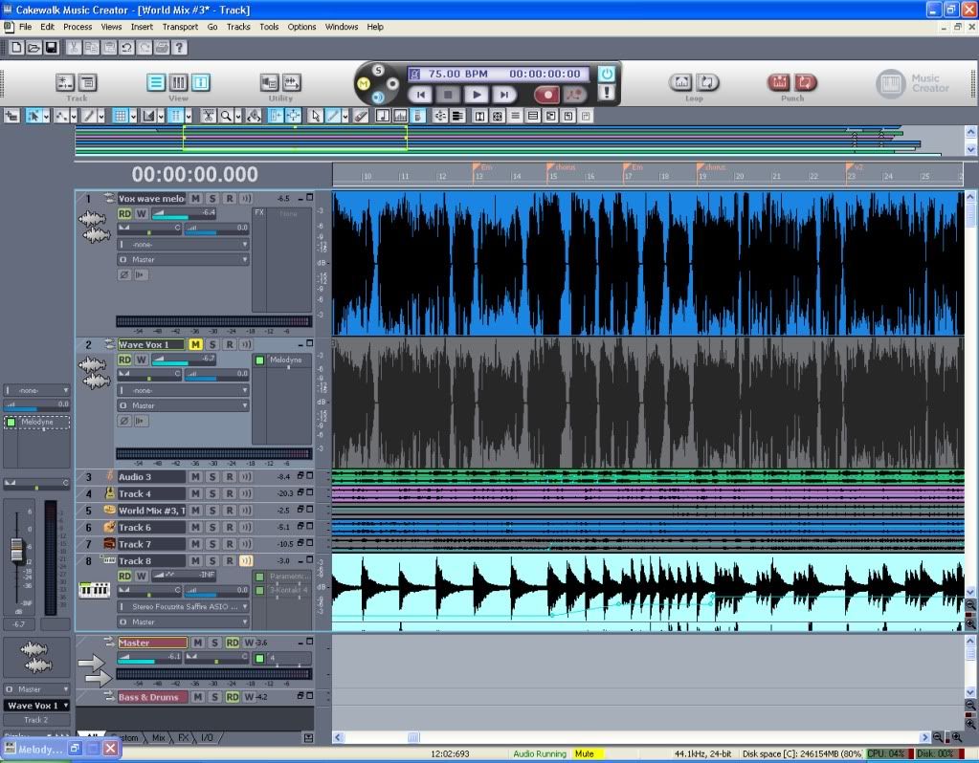Open the Stereo Focusrite Saffire ASIO output dropdown
This screenshot has width=979, height=763.
coord(183,606)
